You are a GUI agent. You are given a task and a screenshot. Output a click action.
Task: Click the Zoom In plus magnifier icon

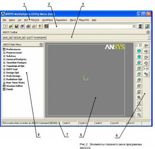(x=139, y=115)
